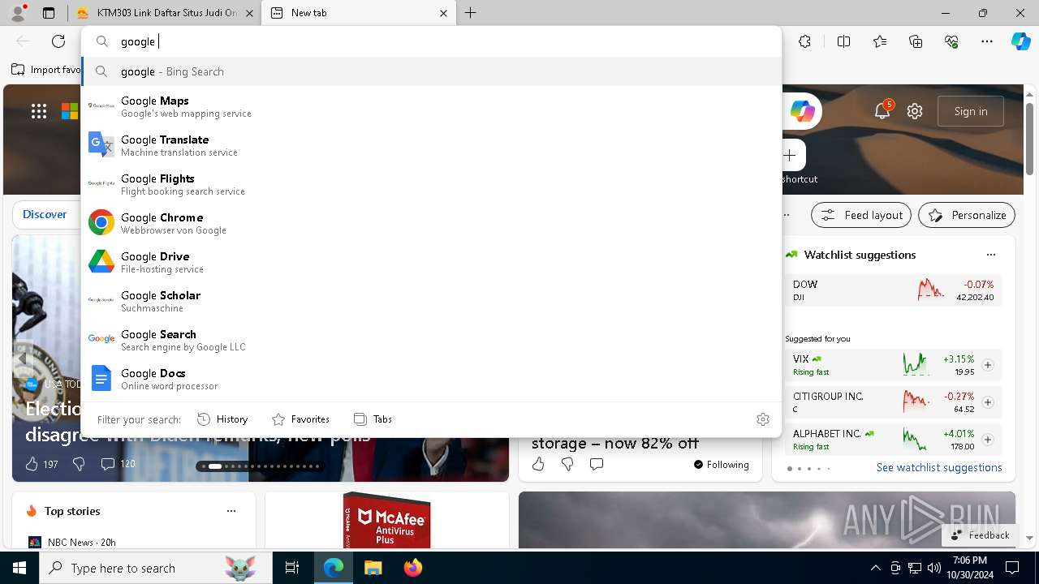
Task: Open File Explorer from taskbar
Action: [373, 568]
